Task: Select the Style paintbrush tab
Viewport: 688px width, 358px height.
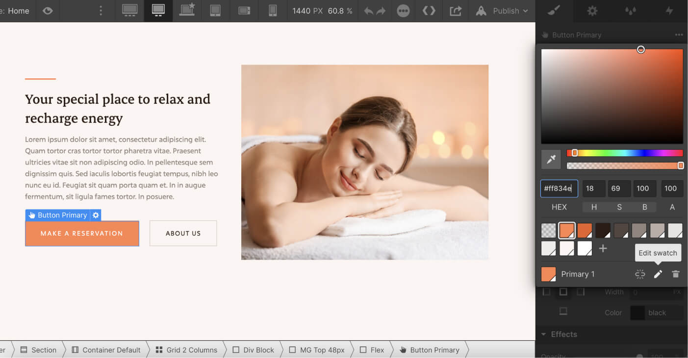Action: point(554,10)
